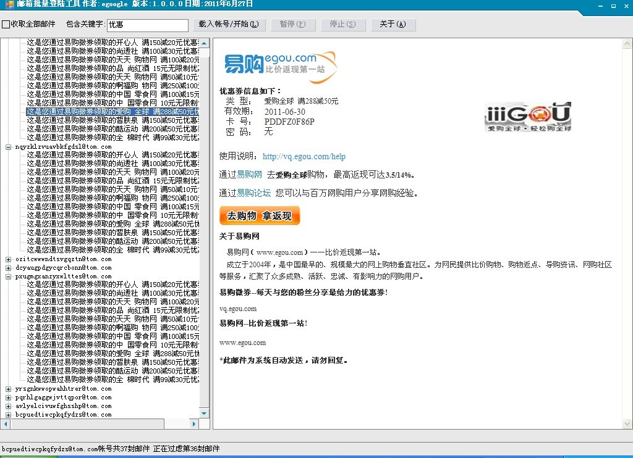The height and width of the screenshot is (458, 633).
Task: Click the 关于易购网 heading
Action: click(x=239, y=236)
